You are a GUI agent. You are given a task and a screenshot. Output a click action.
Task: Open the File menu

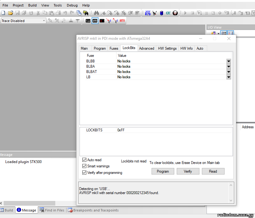pyautogui.click(x=5, y=5)
